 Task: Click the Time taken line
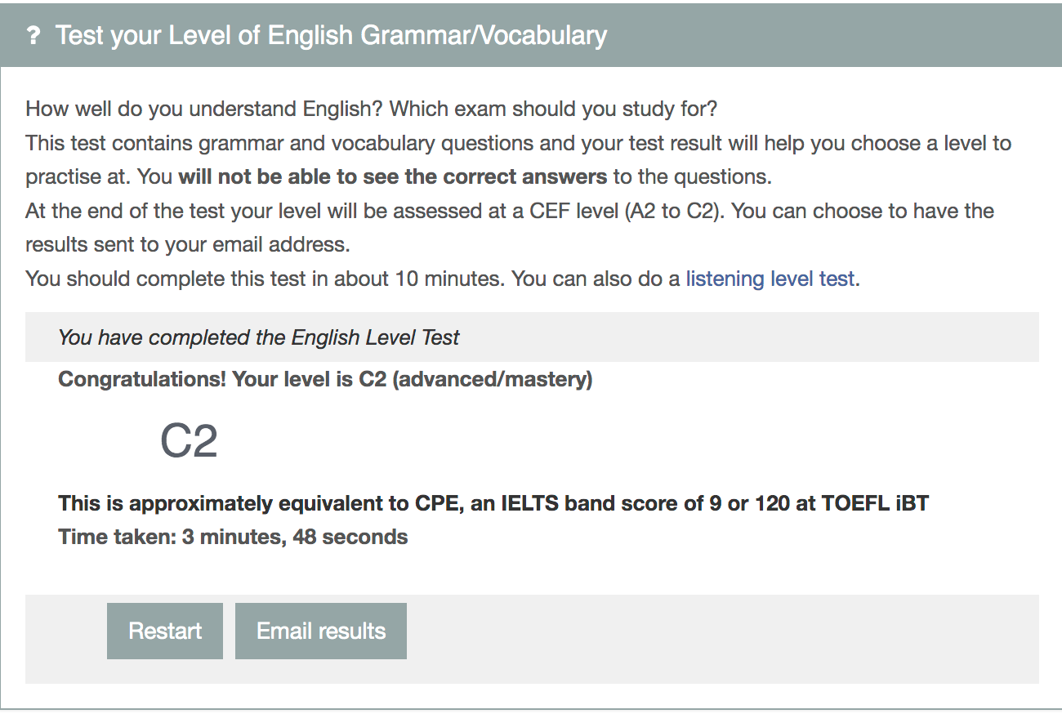pos(232,537)
